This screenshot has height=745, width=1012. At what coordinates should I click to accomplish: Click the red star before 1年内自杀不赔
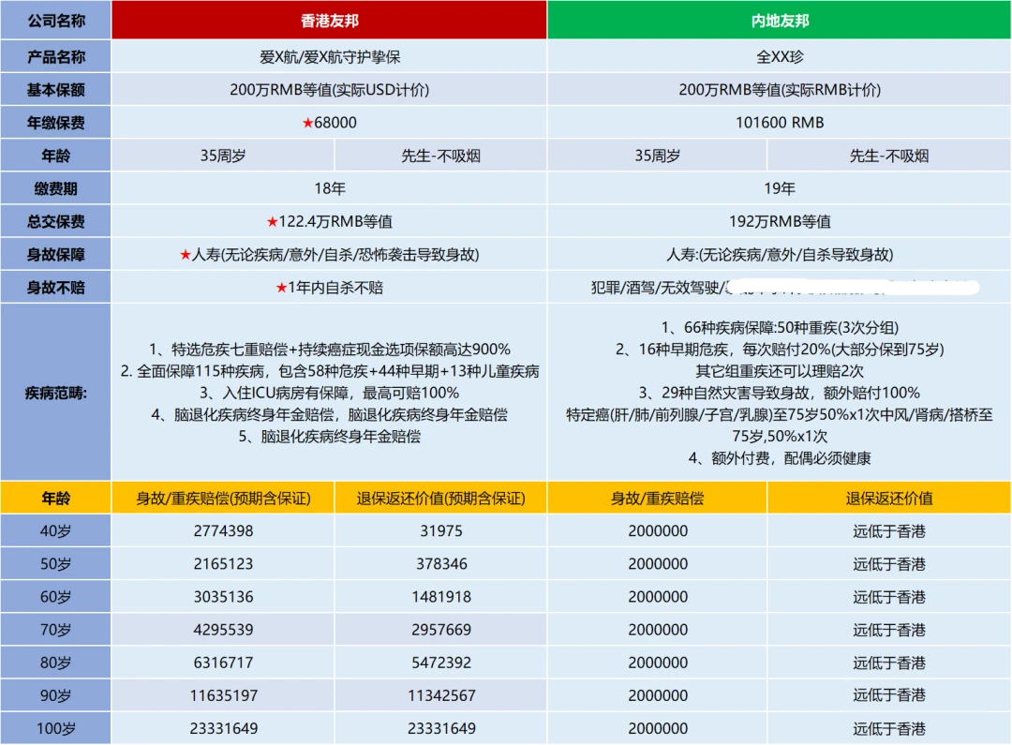(x=281, y=288)
